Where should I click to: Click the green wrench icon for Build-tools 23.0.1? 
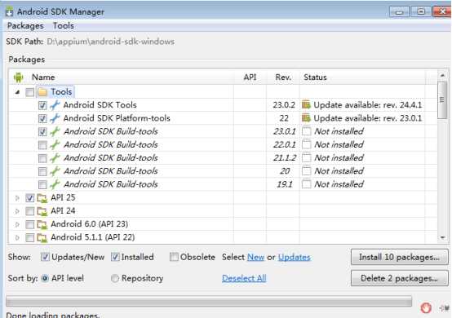tap(55, 131)
